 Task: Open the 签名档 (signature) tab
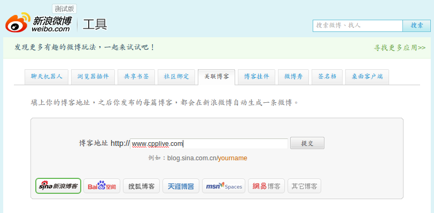[x=327, y=77]
